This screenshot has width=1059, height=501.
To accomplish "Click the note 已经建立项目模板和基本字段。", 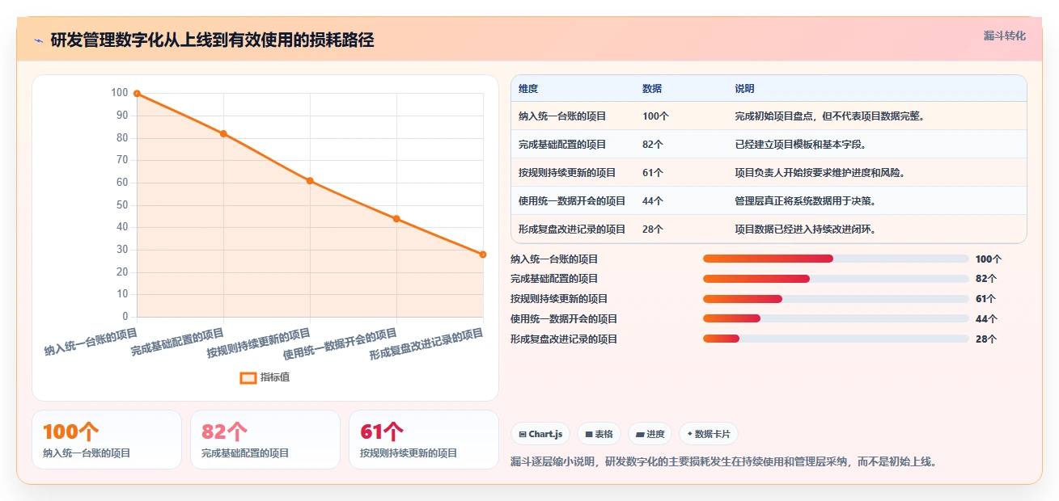I will (801, 145).
